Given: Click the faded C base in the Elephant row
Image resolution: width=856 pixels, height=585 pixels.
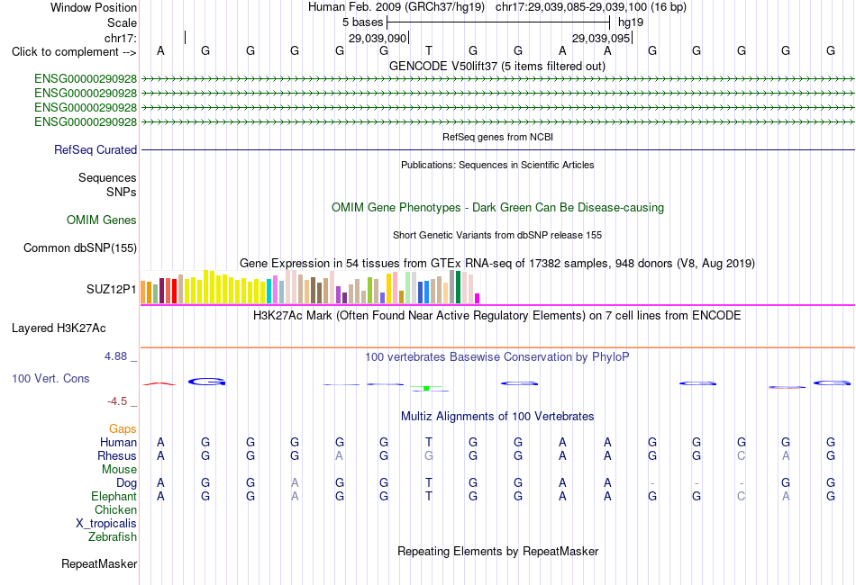Looking at the screenshot, I should click(x=741, y=496).
